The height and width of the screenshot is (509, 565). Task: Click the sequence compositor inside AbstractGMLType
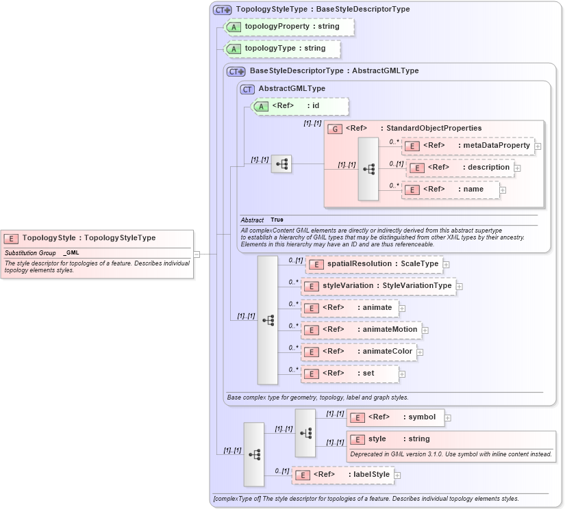(x=281, y=164)
